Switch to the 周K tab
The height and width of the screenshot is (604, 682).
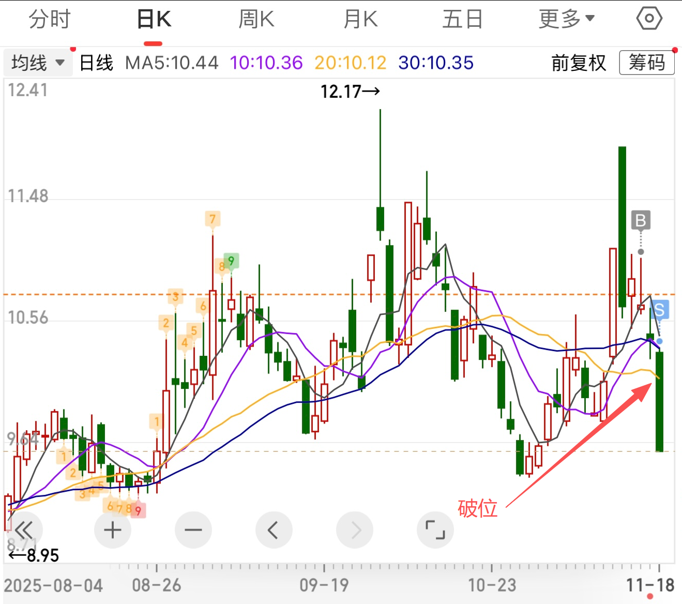point(256,20)
